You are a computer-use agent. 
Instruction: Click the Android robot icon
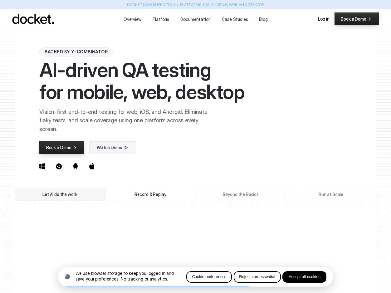(75, 166)
